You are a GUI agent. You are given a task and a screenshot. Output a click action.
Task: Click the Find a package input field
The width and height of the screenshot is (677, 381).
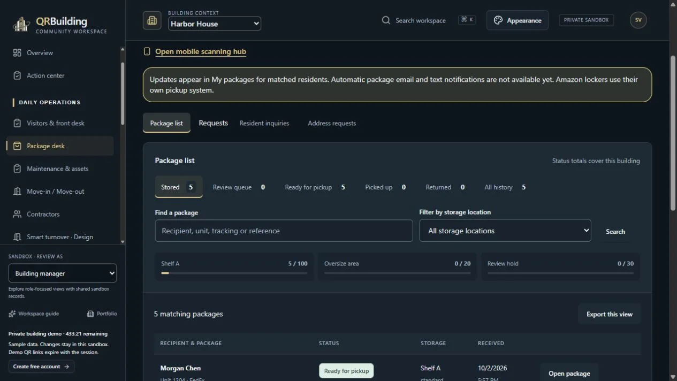(x=284, y=231)
